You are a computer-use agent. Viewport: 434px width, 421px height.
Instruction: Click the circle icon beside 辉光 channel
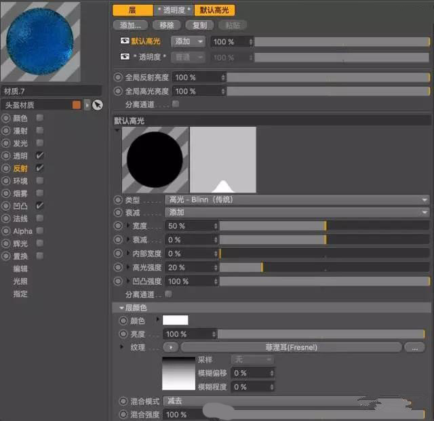(6, 243)
